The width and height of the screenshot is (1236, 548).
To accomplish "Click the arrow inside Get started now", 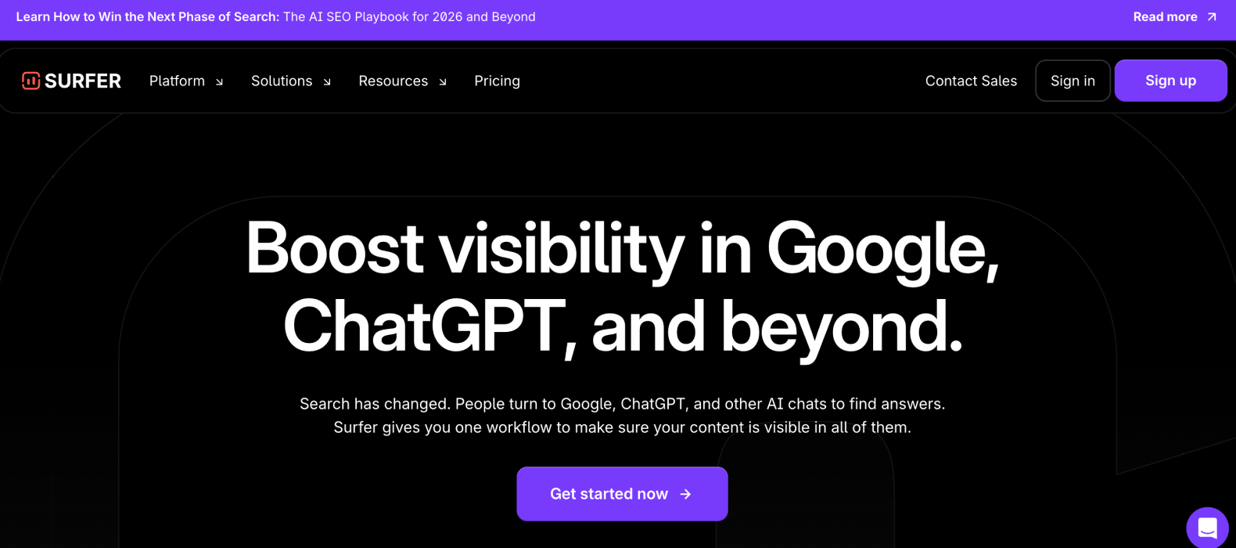I will (686, 494).
